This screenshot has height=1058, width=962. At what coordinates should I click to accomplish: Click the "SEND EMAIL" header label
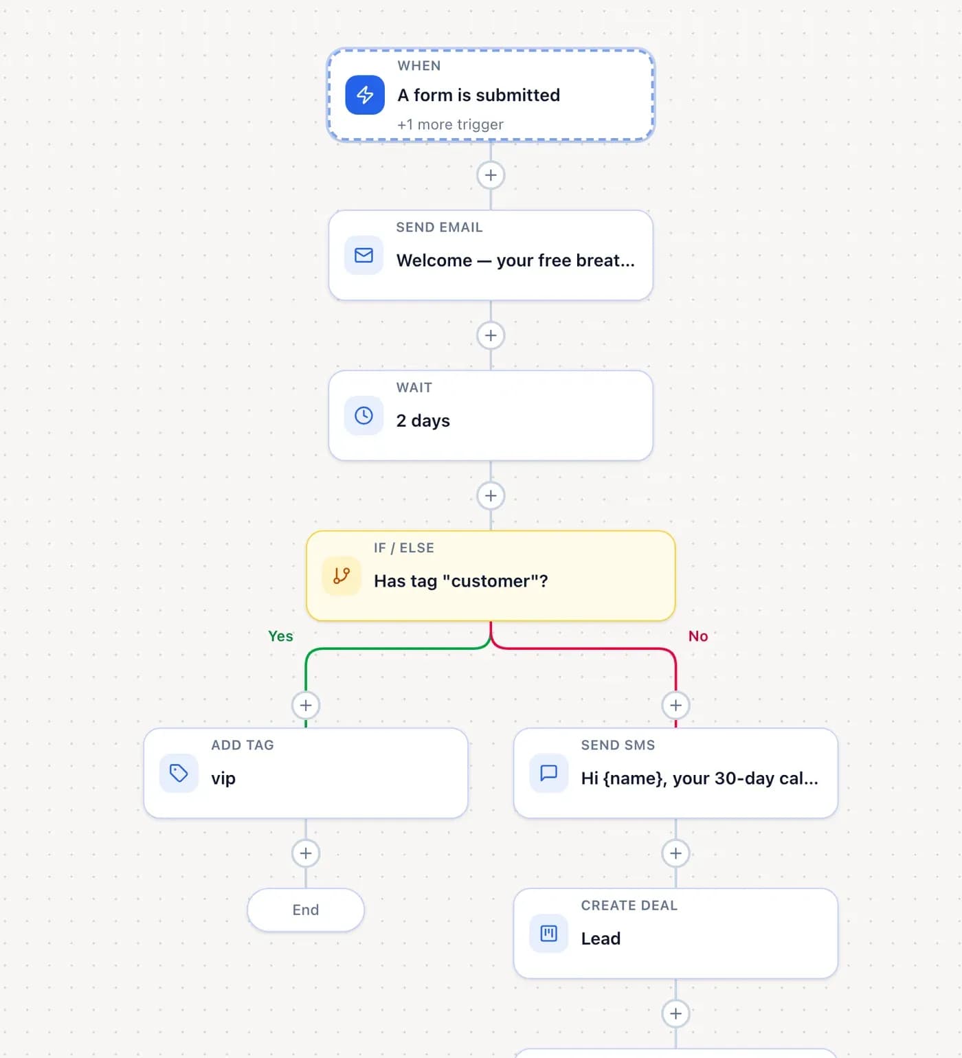[439, 227]
